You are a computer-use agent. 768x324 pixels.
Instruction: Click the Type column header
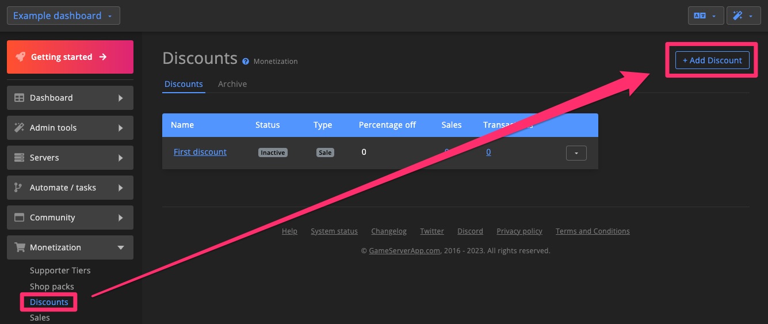coord(323,125)
